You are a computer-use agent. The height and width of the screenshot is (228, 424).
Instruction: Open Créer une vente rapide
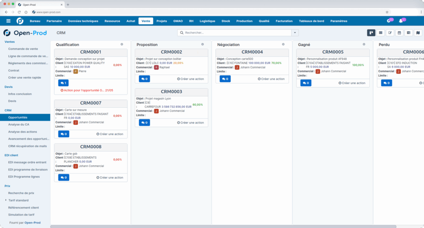click(24, 77)
